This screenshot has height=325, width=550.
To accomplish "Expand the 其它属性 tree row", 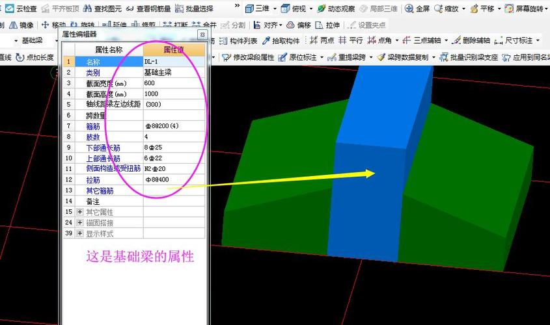I will 80,212.
